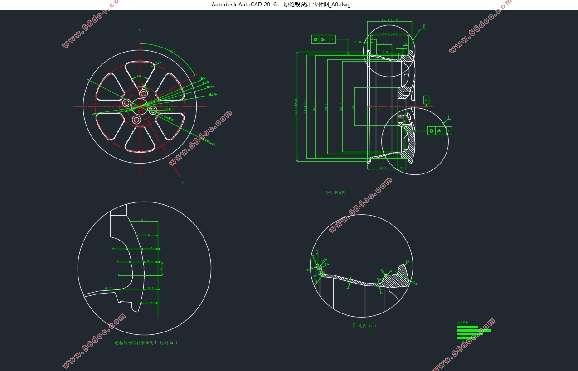Click the "12±0.2" flange dimension text

click(358, 42)
